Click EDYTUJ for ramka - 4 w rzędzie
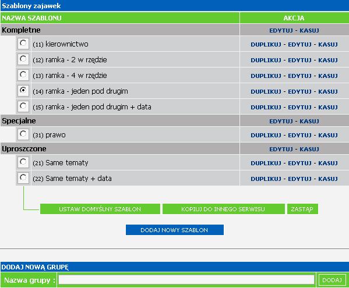 coord(299,76)
